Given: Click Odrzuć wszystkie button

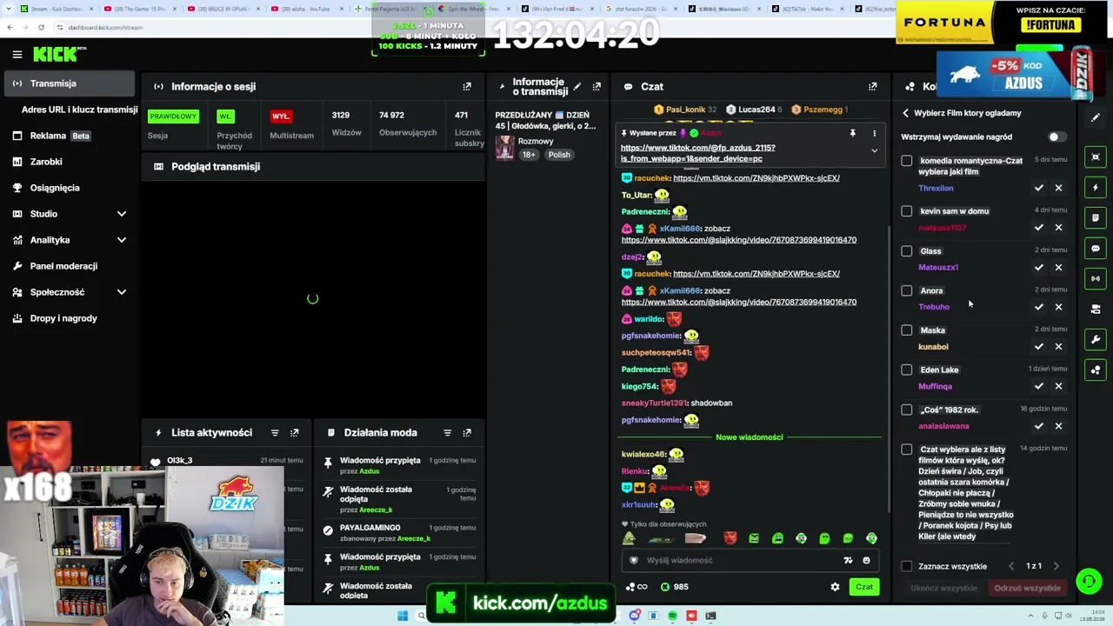Looking at the screenshot, I should (1027, 589).
